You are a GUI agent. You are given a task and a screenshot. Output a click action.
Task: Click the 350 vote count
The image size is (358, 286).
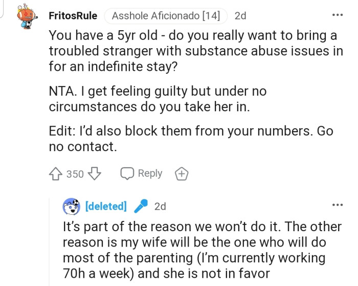coord(75,174)
